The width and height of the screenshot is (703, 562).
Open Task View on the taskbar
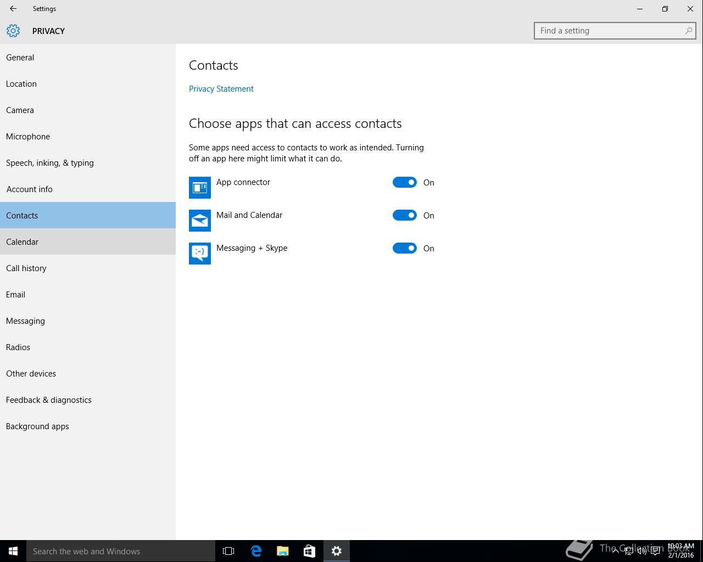pyautogui.click(x=228, y=551)
